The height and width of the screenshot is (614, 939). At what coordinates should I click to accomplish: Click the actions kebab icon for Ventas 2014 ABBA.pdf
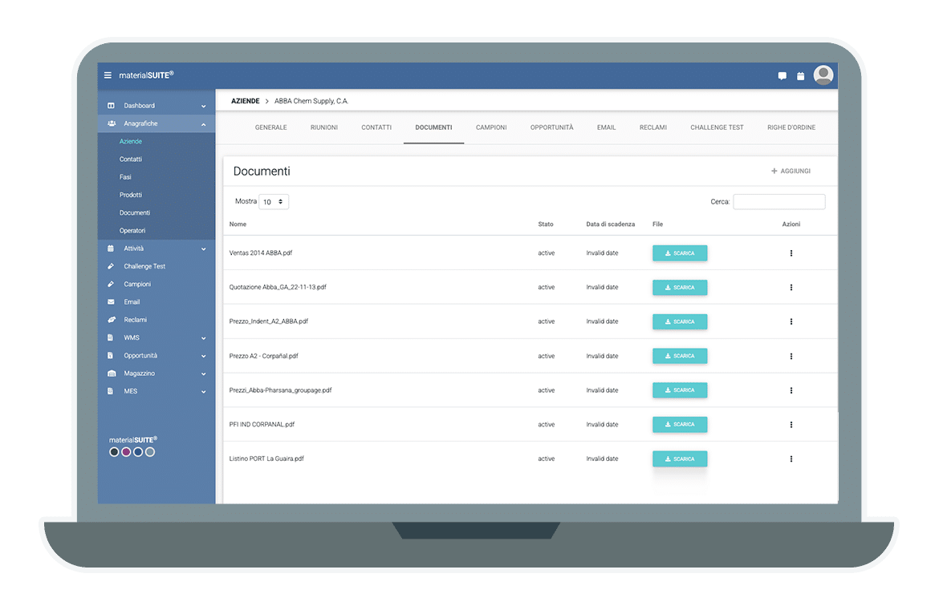click(x=791, y=252)
